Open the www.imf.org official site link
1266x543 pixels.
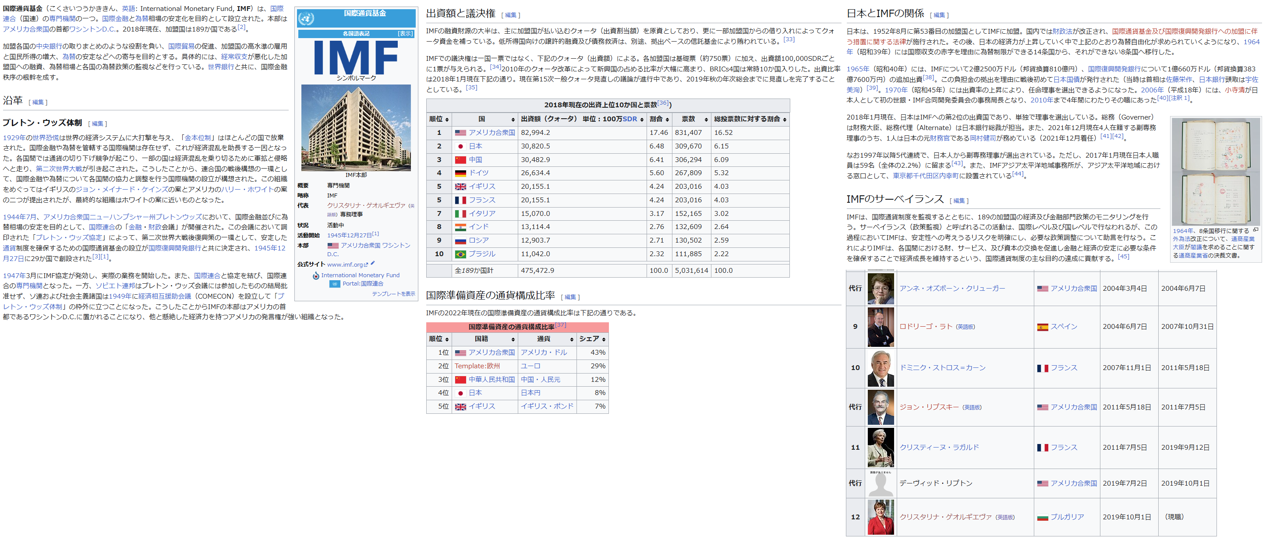tap(344, 264)
